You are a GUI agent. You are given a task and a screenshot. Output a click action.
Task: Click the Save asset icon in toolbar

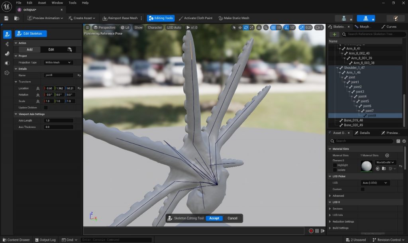point(6,18)
